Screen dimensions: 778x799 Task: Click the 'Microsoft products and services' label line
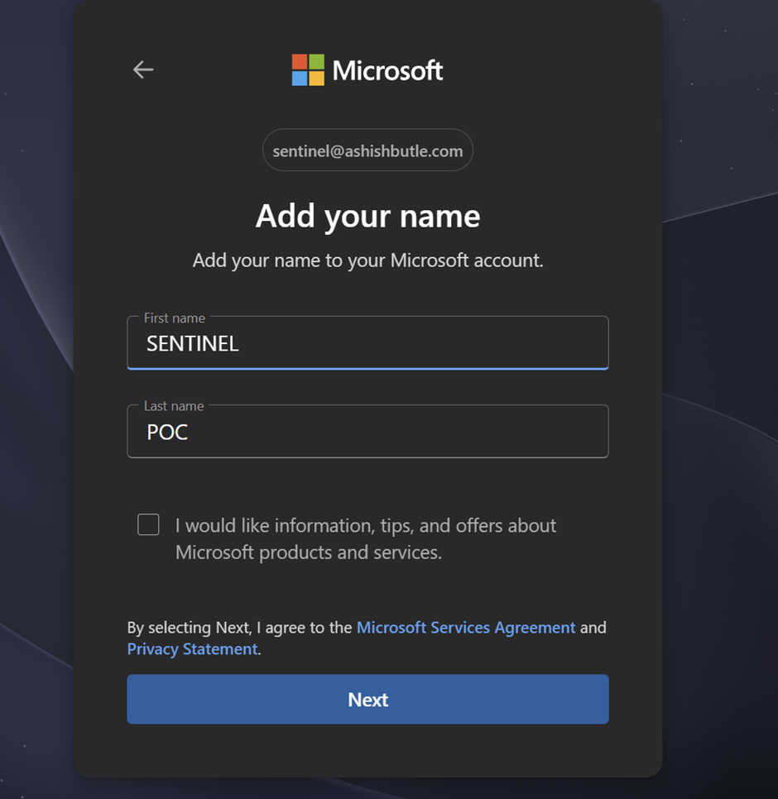click(x=308, y=553)
